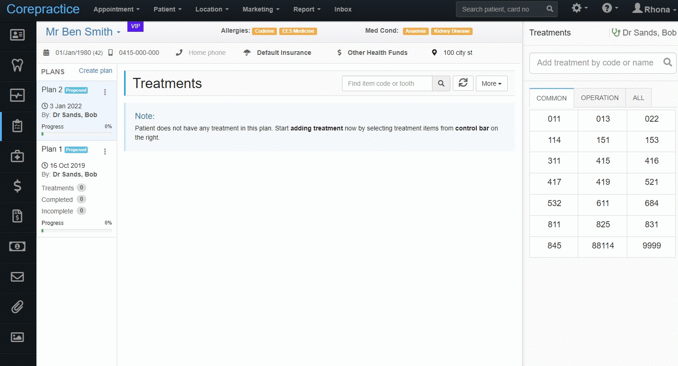This screenshot has width=678, height=366.
Task: Open the tooth chart sidebar icon
Action: coord(17,65)
